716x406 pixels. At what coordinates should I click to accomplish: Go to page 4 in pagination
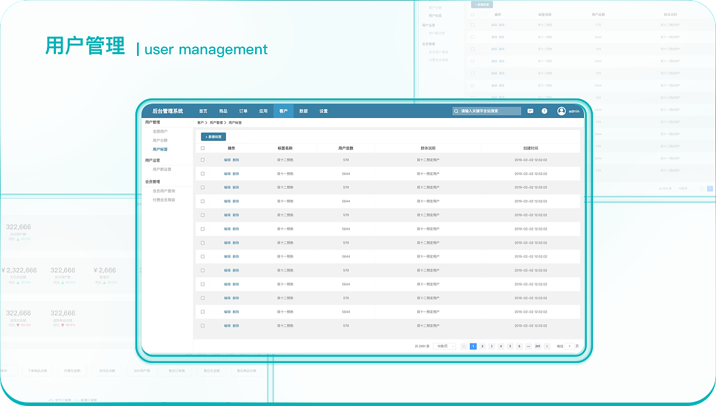click(x=501, y=346)
